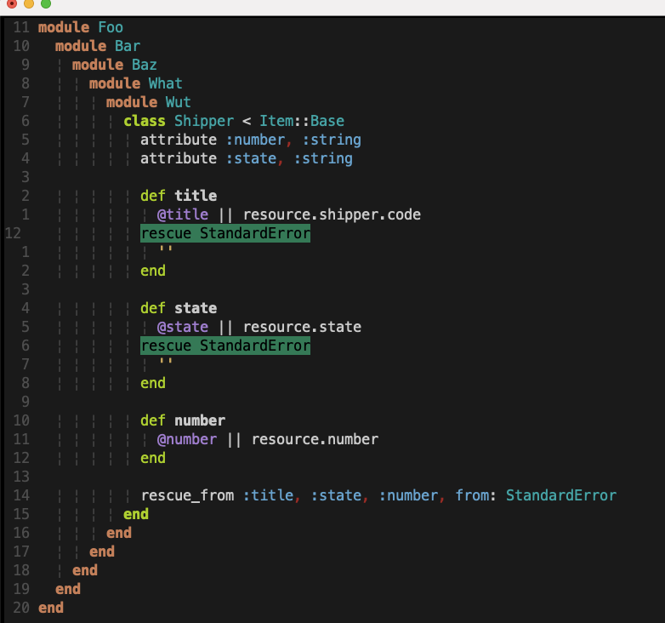Viewport: 665px width, 623px height.
Task: Click teal "StandardError" constant after from:
Action: coord(561,495)
